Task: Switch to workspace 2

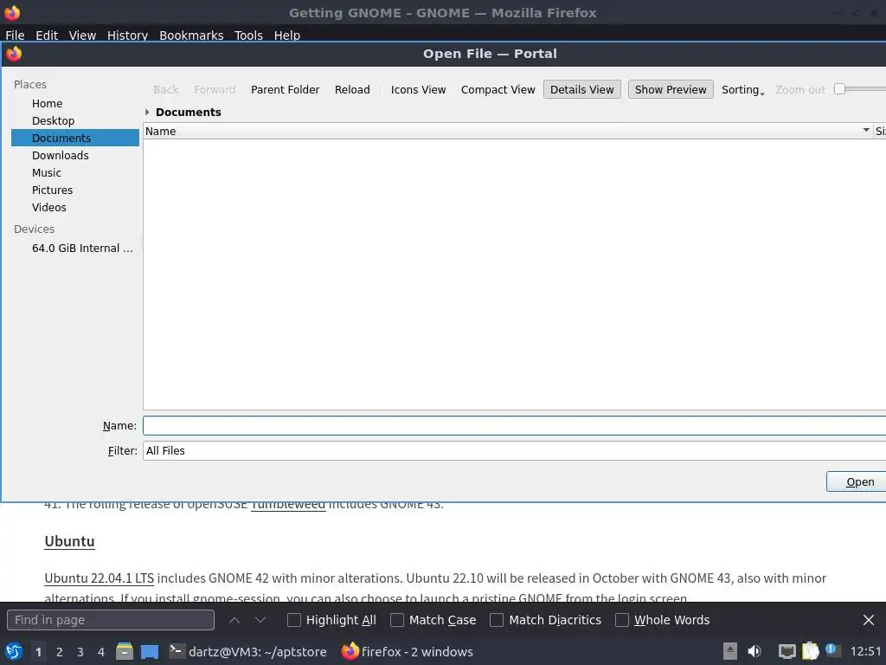Action: [x=60, y=651]
